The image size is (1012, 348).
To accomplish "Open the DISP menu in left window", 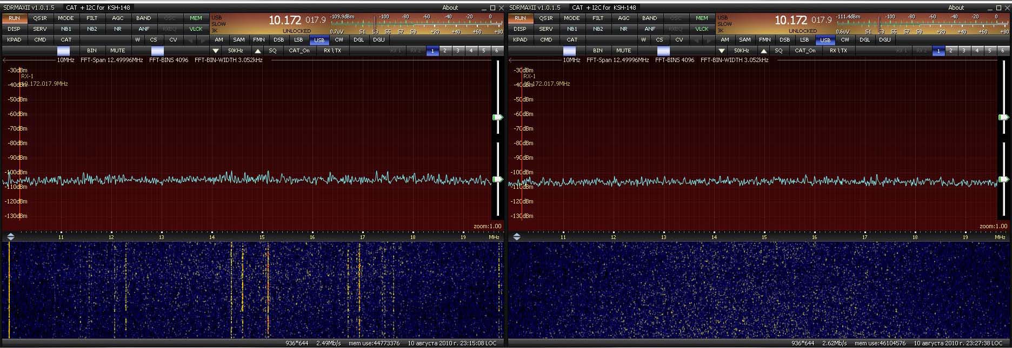I will click(x=14, y=29).
